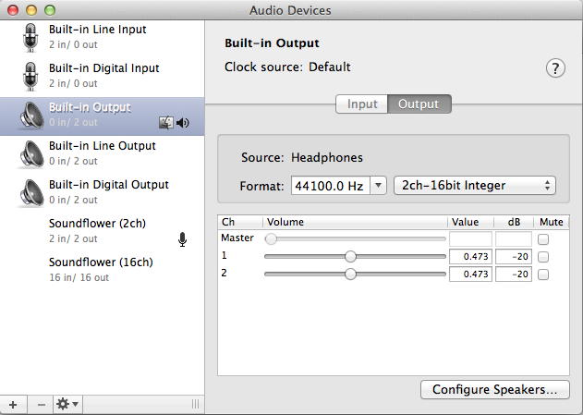Mute channel 2 with its checkbox
The height and width of the screenshot is (415, 583).
pos(543,275)
